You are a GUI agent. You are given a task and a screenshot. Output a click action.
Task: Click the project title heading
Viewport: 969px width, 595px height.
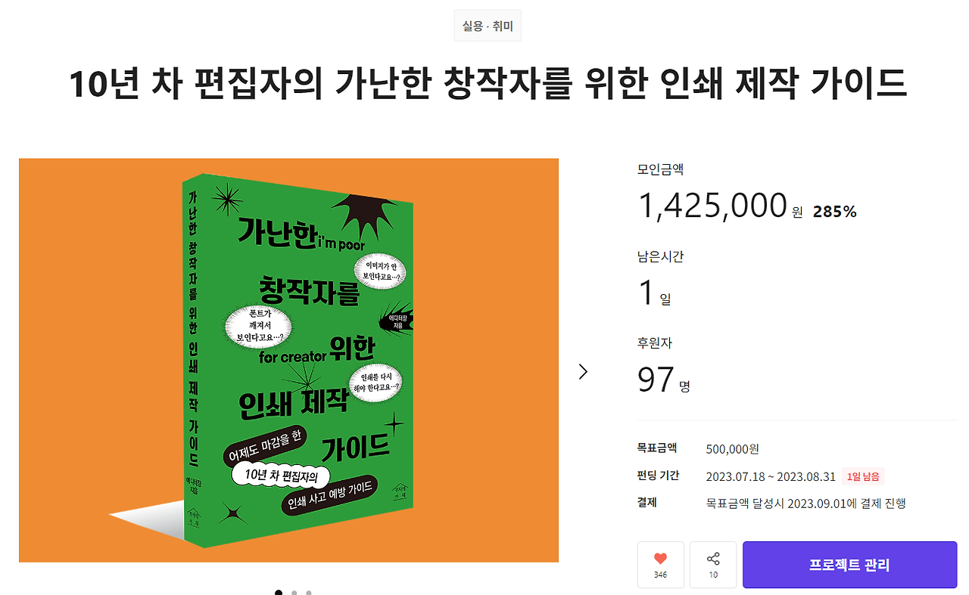[x=484, y=85]
